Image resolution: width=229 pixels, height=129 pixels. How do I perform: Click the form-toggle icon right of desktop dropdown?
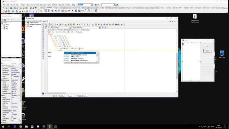coord(96,5)
